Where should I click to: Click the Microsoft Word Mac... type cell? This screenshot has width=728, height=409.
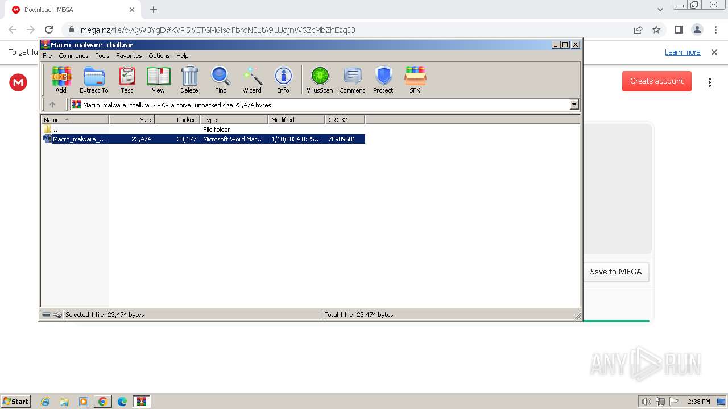point(233,139)
